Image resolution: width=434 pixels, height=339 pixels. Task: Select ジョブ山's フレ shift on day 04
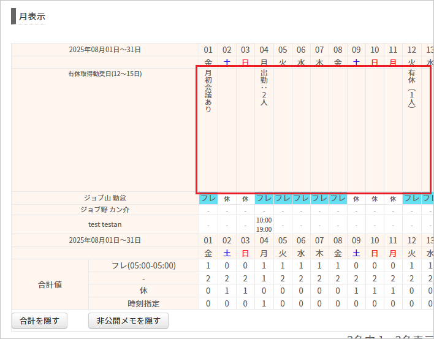pyautogui.click(x=264, y=199)
